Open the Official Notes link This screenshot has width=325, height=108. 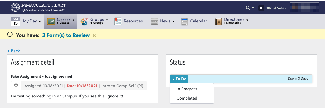pos(276,8)
